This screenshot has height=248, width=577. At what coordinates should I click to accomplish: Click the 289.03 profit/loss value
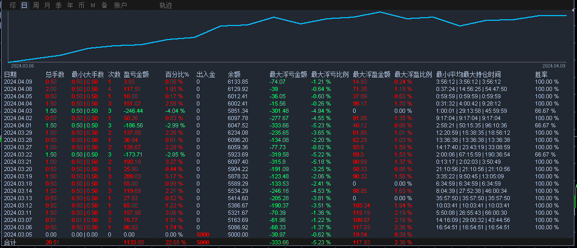click(x=132, y=176)
